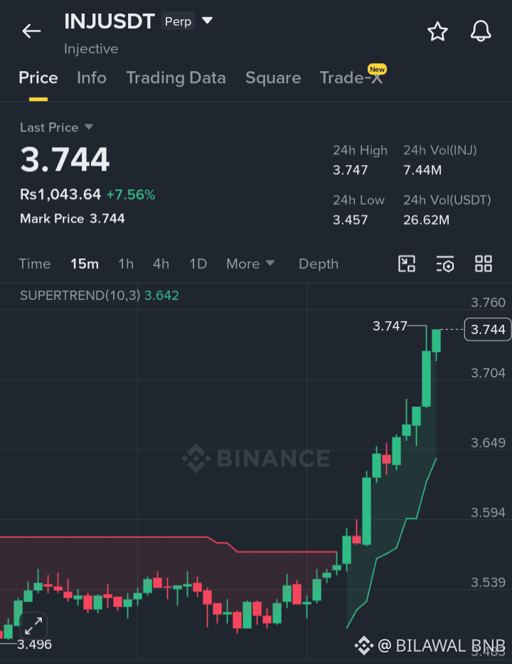The width and height of the screenshot is (512, 664).
Task: Tap the chart drawing tools icon
Action: tap(407, 264)
